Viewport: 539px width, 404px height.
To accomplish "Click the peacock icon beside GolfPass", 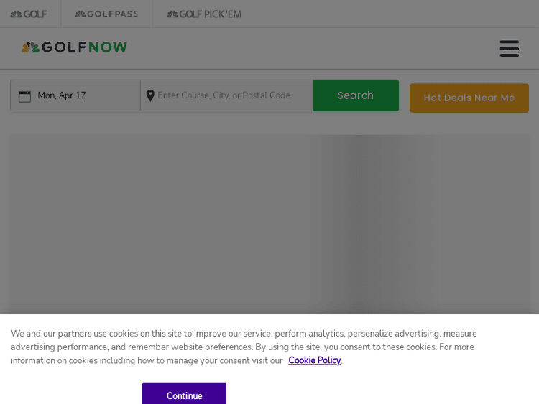I will pos(80,14).
